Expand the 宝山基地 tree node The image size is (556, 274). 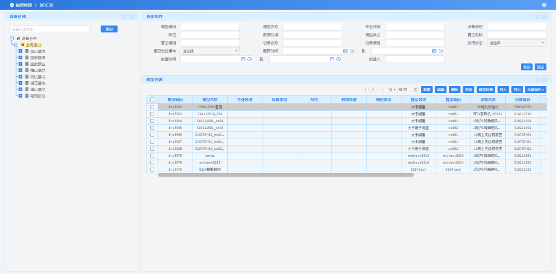[x=20, y=51]
